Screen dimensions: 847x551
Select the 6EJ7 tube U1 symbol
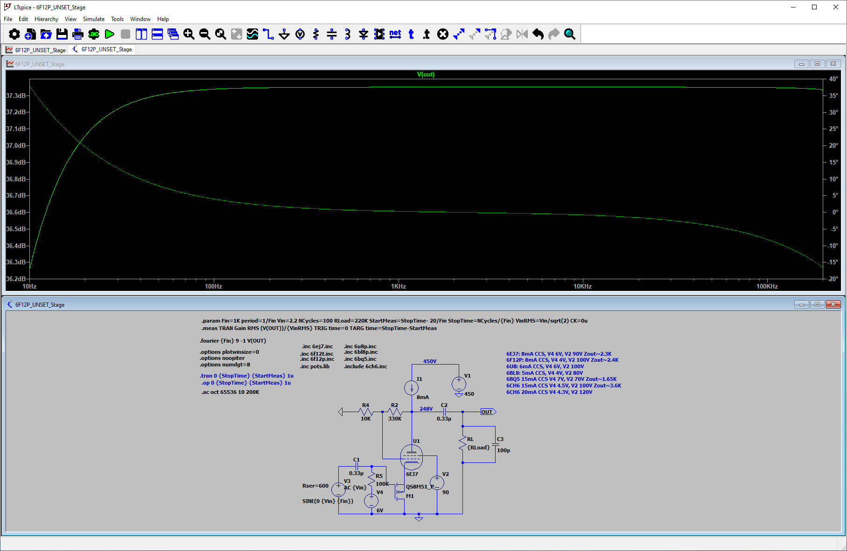pyautogui.click(x=412, y=457)
